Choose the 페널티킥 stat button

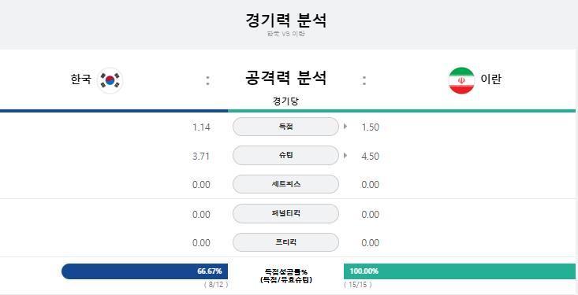coord(285,213)
